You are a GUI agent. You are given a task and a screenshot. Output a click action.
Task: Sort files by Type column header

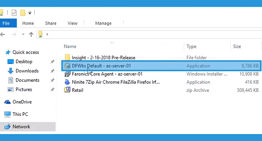click(x=191, y=46)
